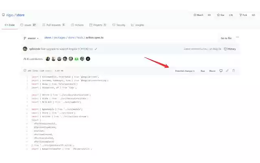Viewport: 260px width, 163px height.
Task: Go to tests folder in breadcrumb
Action: (x=80, y=37)
